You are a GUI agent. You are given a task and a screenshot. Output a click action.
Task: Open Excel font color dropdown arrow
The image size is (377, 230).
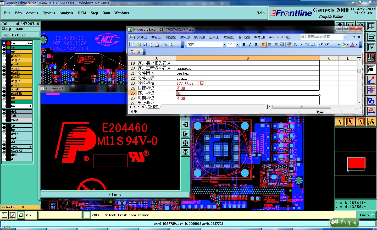[357, 45]
